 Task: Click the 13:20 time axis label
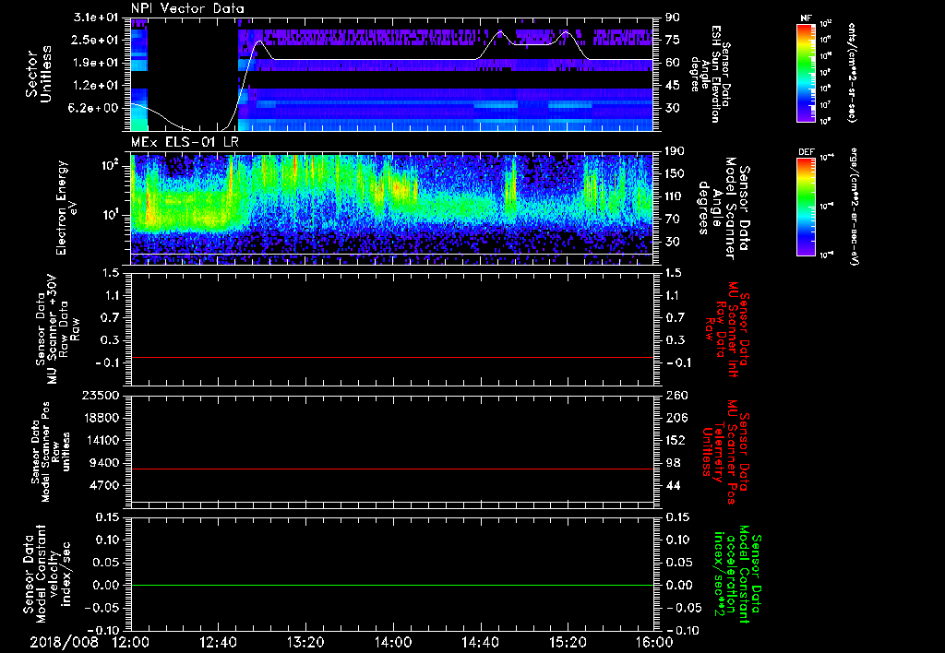[305, 642]
